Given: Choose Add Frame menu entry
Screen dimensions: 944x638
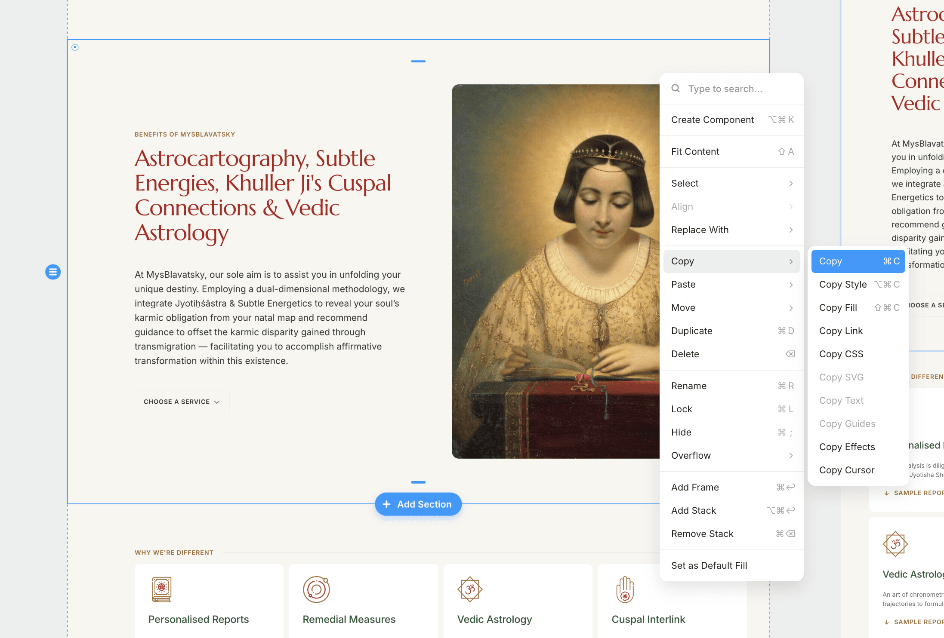Looking at the screenshot, I should pos(731,488).
